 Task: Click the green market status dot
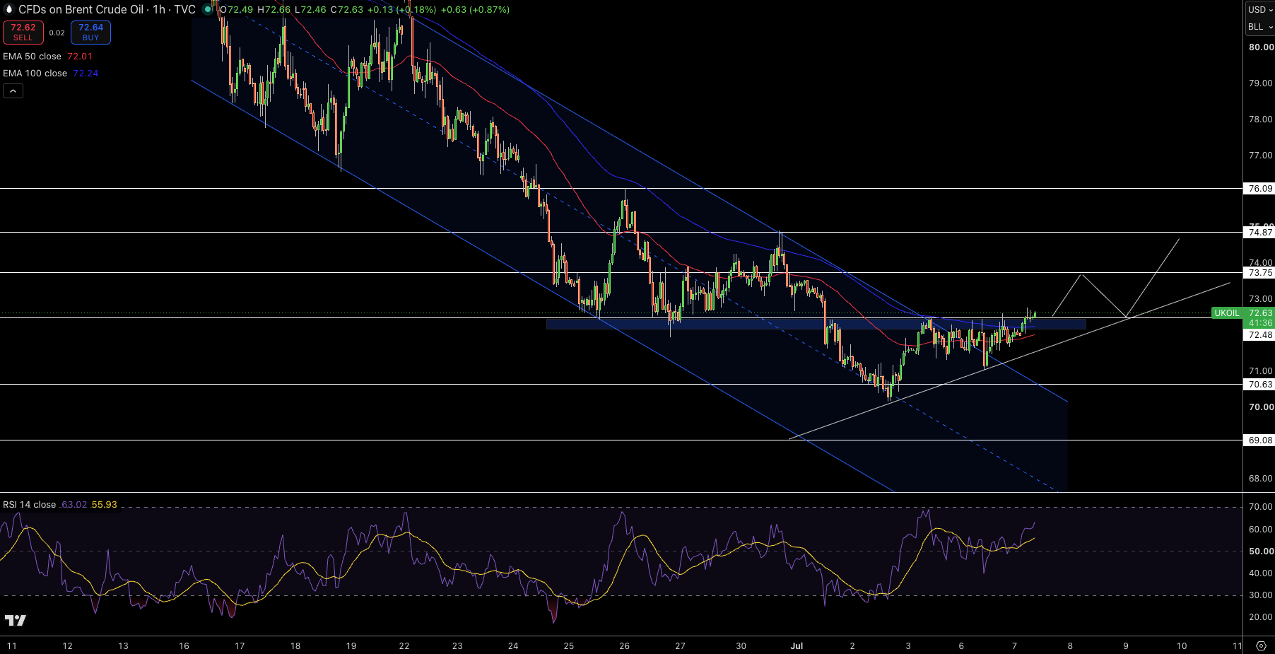click(x=208, y=9)
